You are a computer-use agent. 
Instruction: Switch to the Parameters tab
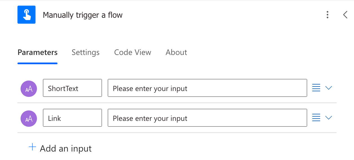(x=37, y=52)
